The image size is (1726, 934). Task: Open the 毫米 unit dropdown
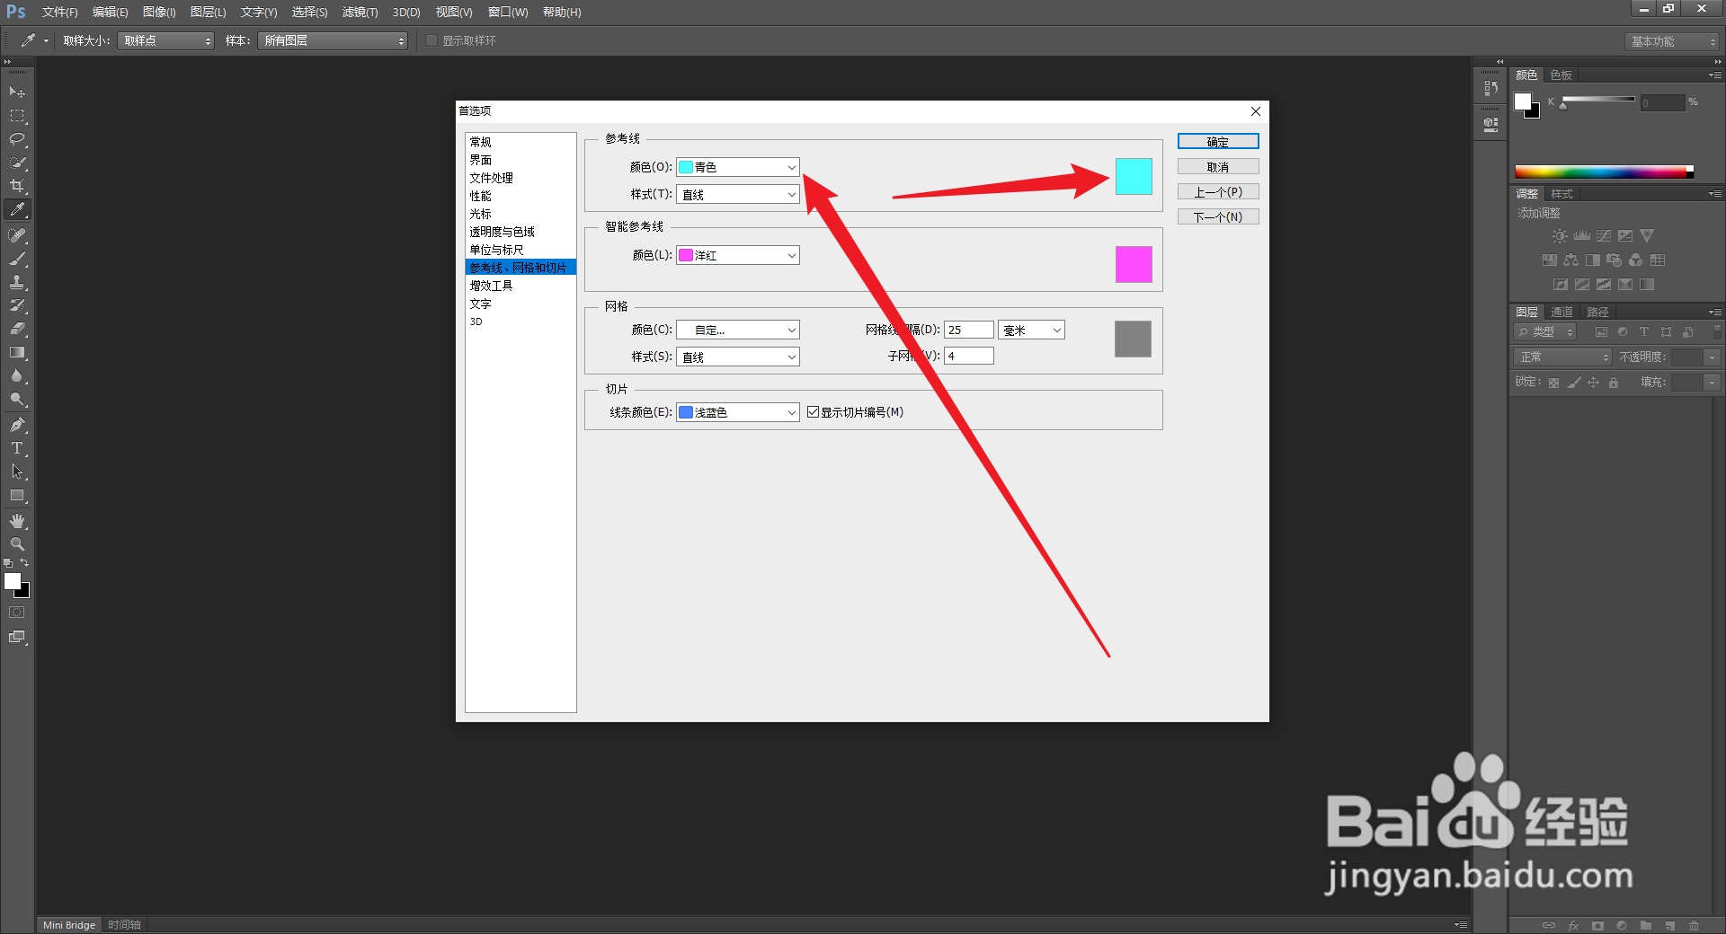pyautogui.click(x=1031, y=330)
